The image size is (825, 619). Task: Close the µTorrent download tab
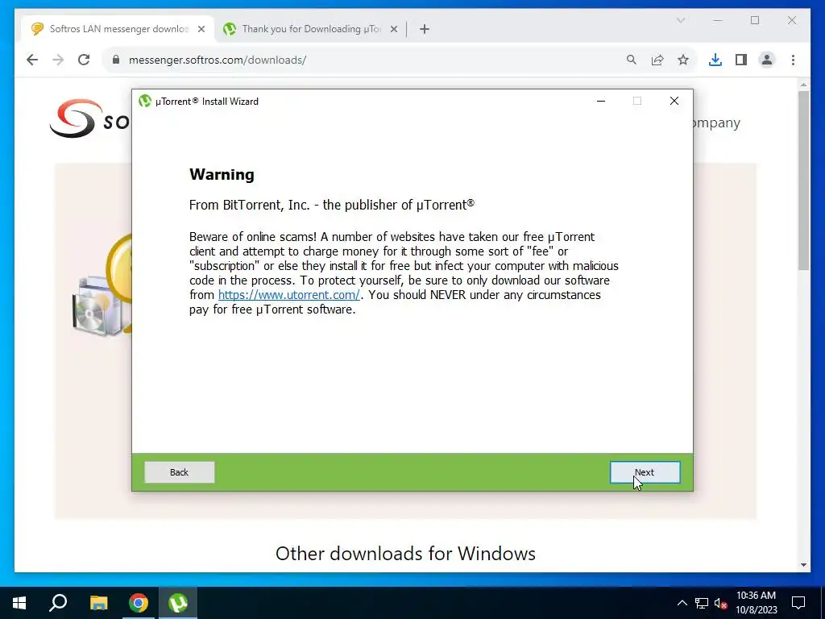coord(393,29)
